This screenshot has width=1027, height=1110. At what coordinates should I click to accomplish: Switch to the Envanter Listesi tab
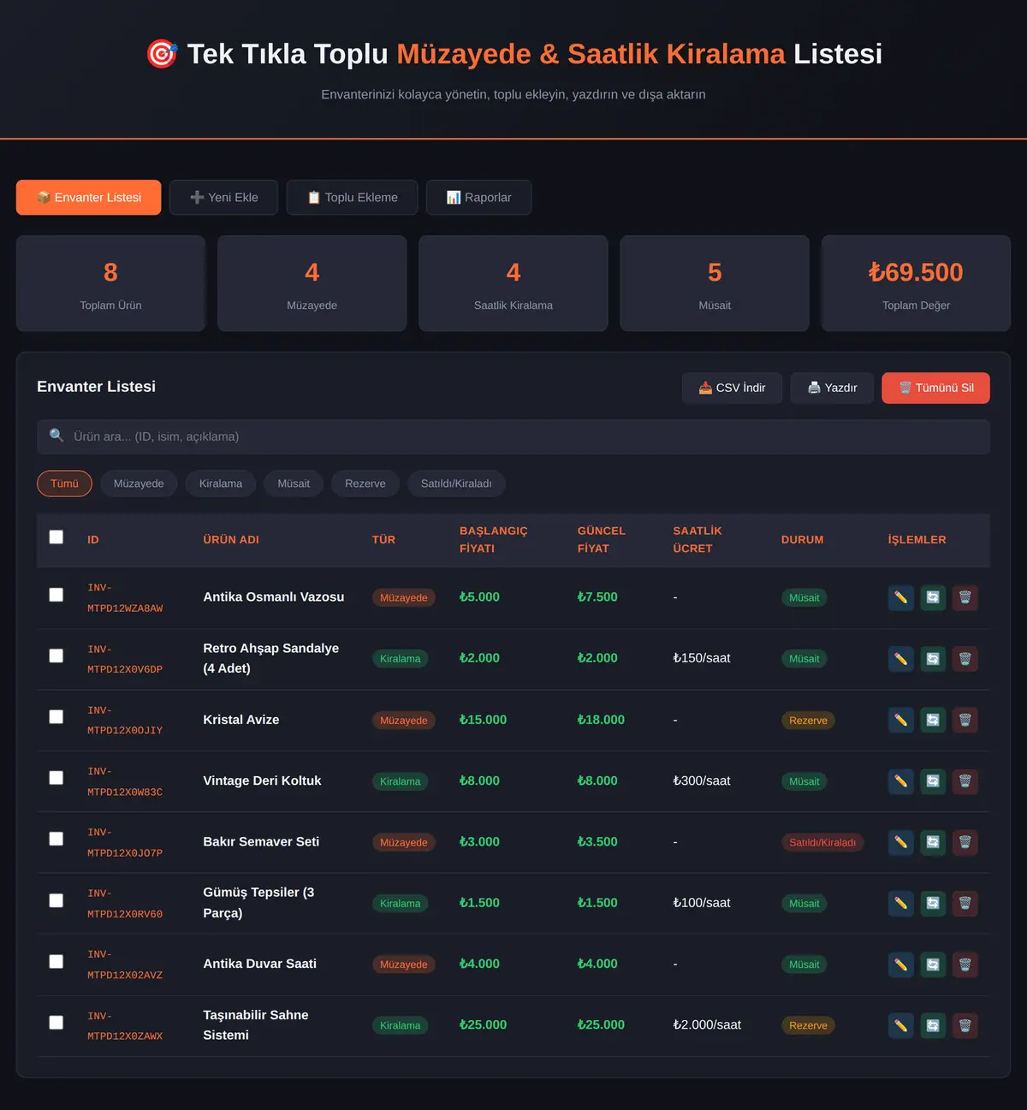[x=89, y=198]
